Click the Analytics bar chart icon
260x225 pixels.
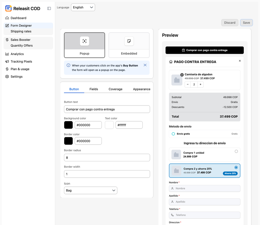[x=7, y=54]
